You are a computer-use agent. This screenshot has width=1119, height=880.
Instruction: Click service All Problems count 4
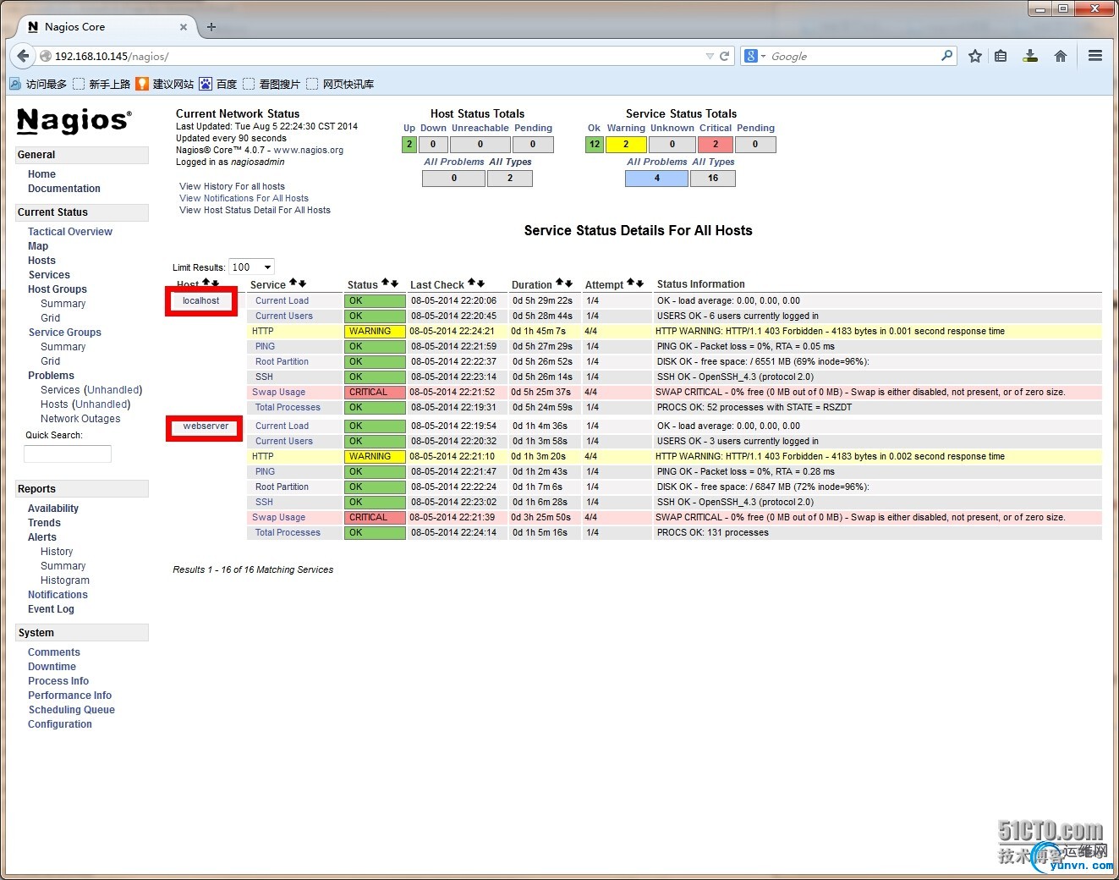(x=657, y=179)
